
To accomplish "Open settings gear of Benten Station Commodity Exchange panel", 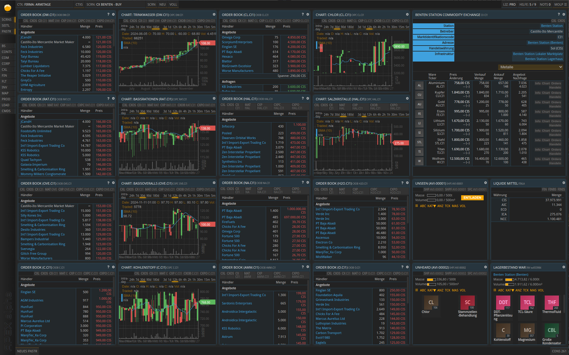I will [x=563, y=14].
